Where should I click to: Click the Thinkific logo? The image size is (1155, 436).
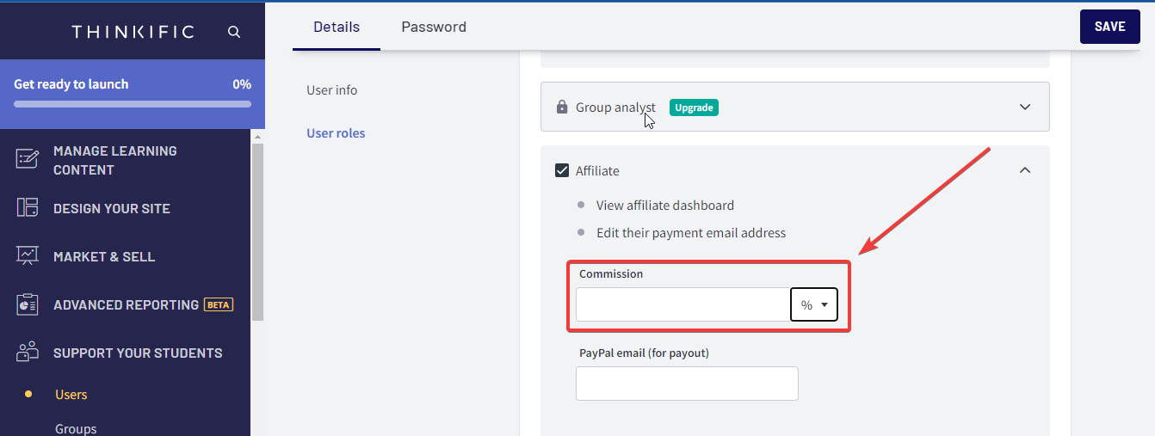[133, 32]
